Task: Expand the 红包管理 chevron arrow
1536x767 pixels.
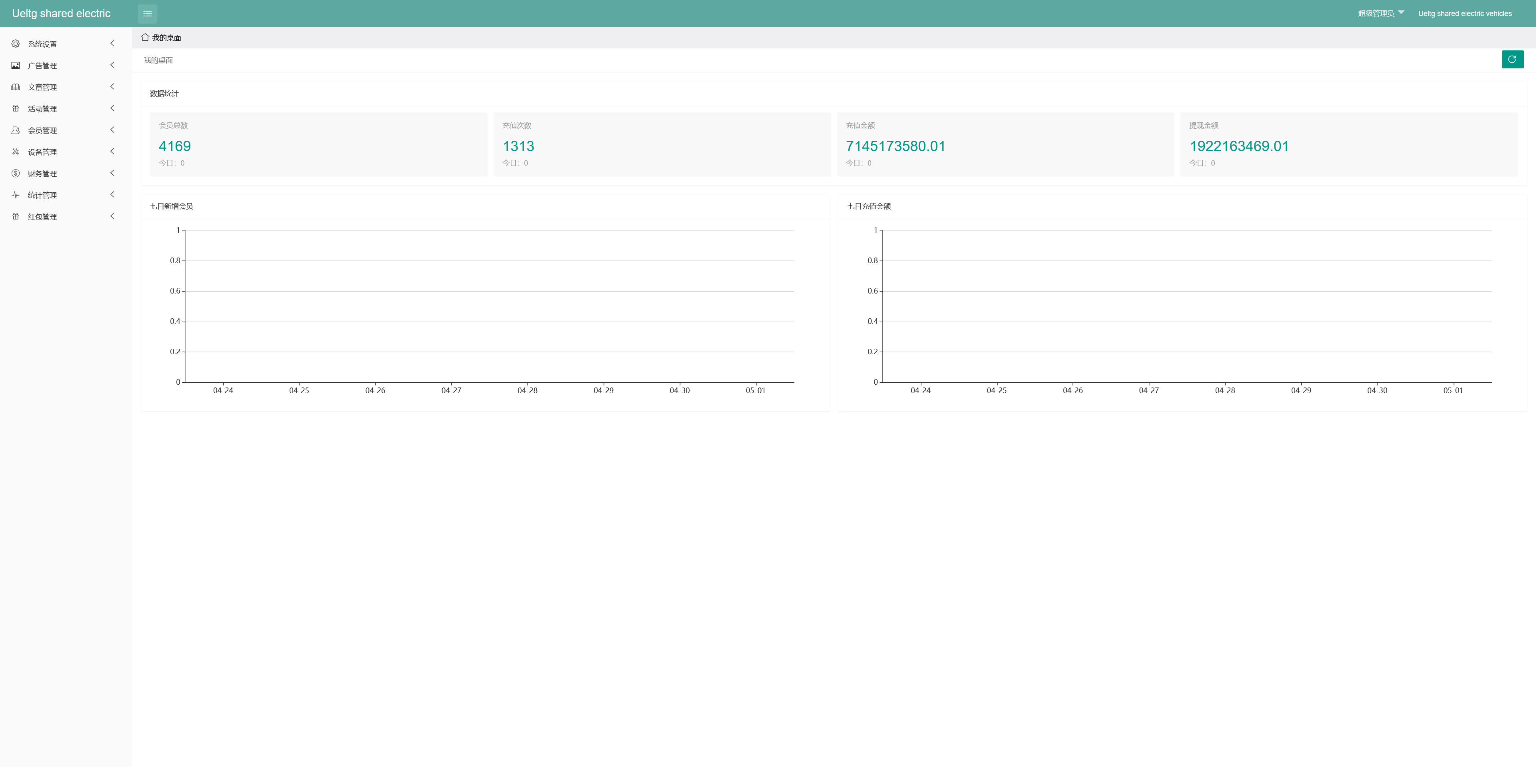Action: [112, 216]
